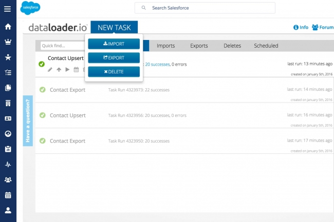This screenshot has width=334, height=222.
Task: Open the calendar icon in left sidebar
Action: 8,195
